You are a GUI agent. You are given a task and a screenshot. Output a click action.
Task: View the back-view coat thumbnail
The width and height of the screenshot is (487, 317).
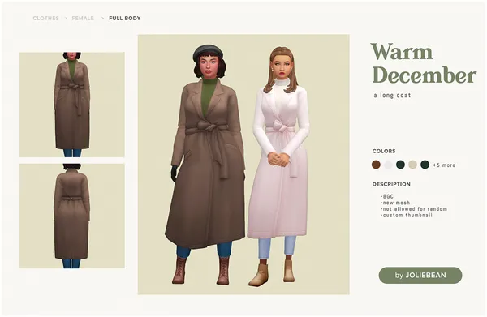[x=72, y=216]
